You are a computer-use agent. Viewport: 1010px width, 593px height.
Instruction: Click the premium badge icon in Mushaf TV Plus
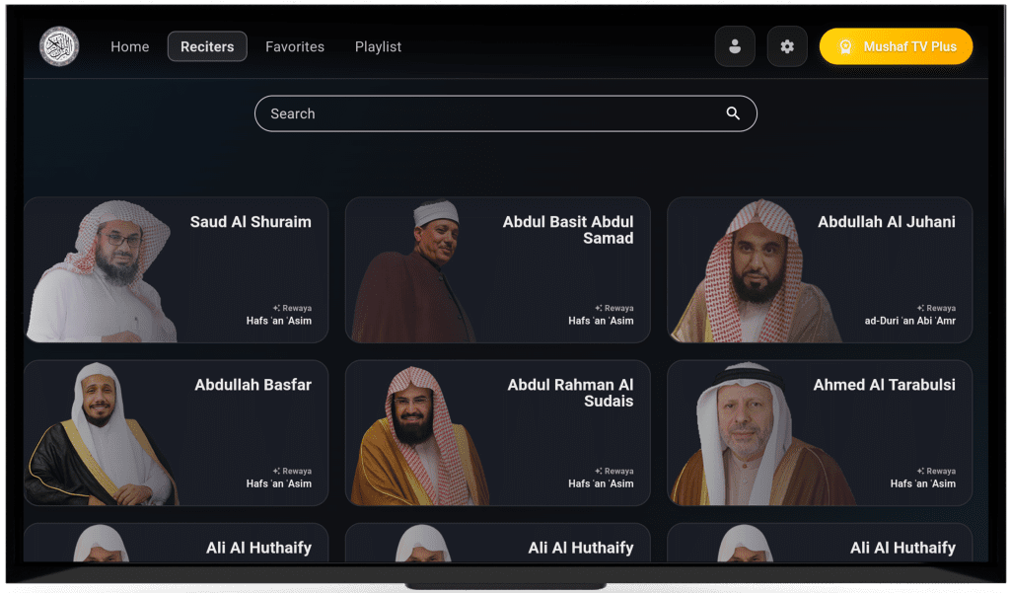[x=845, y=46]
